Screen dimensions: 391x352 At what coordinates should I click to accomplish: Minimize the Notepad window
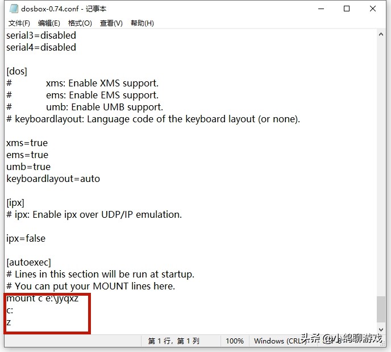[x=321, y=9]
